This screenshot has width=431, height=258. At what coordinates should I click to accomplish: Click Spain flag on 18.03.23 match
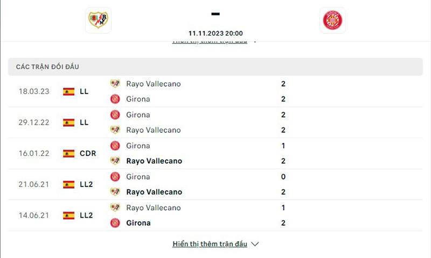point(68,91)
